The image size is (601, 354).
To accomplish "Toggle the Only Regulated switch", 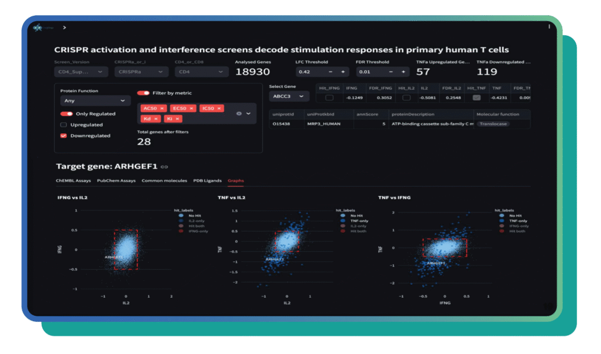I will coord(66,114).
